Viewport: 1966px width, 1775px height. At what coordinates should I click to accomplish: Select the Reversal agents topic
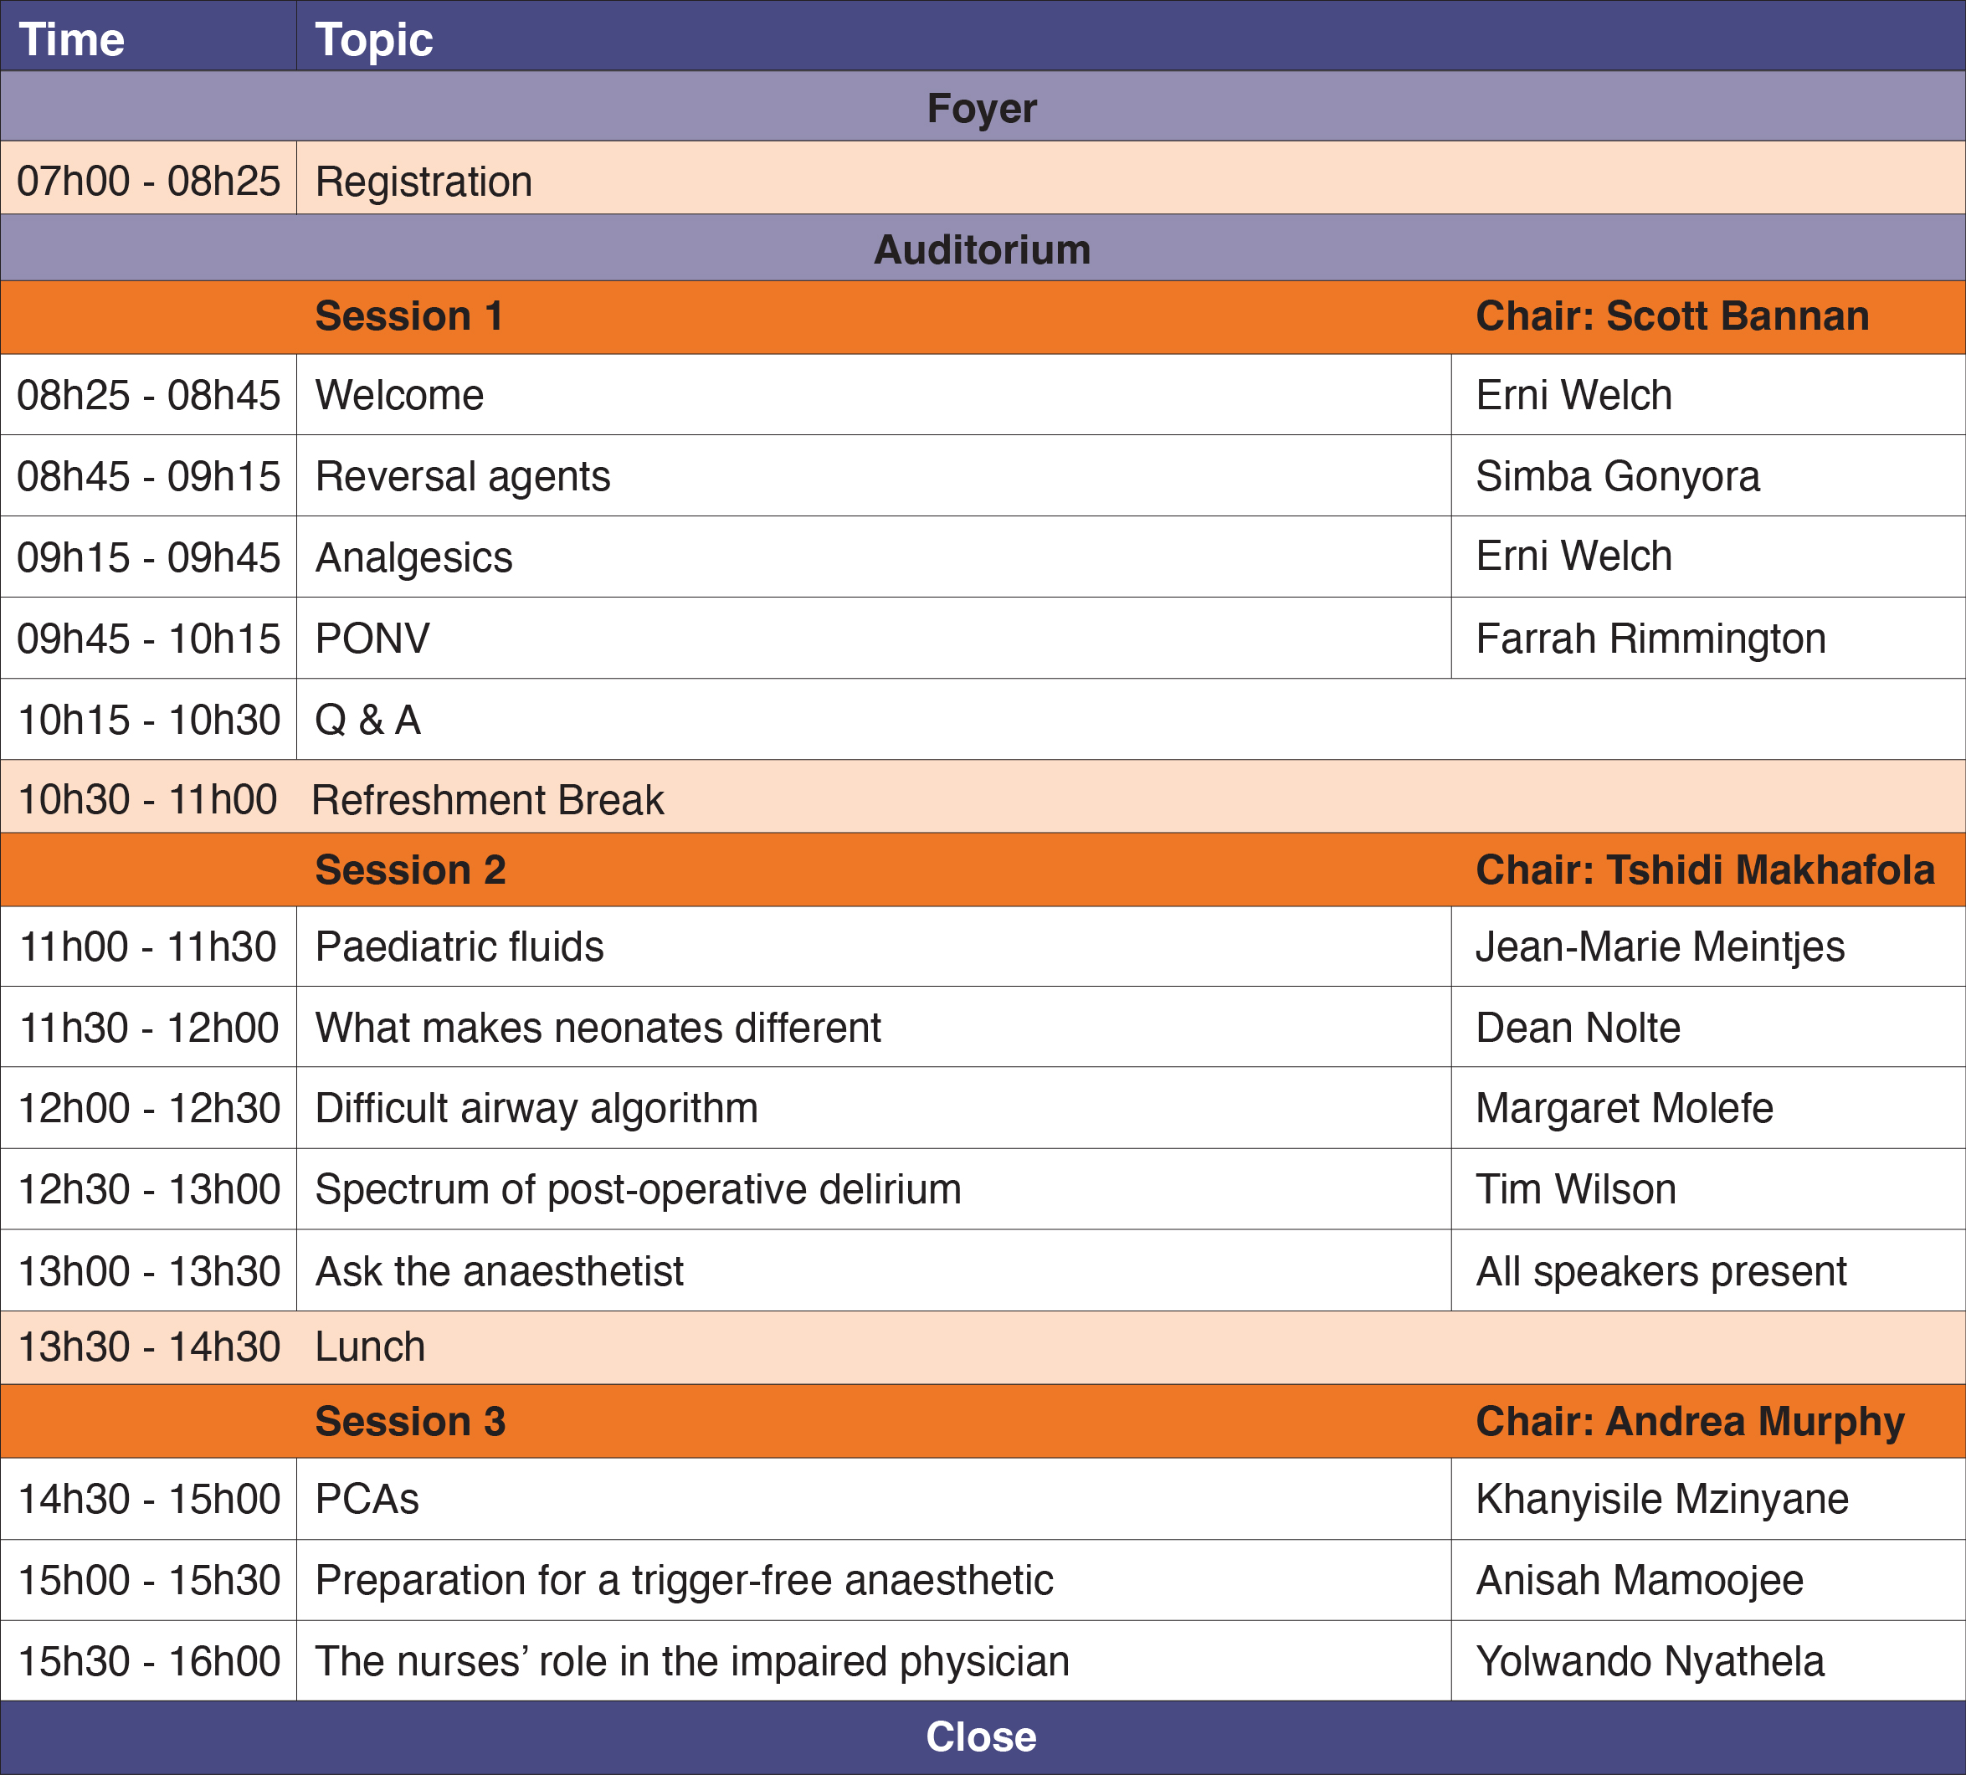[x=462, y=477]
